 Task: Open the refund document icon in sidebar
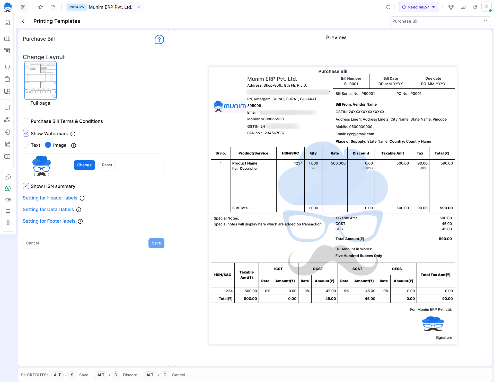(x=7, y=132)
